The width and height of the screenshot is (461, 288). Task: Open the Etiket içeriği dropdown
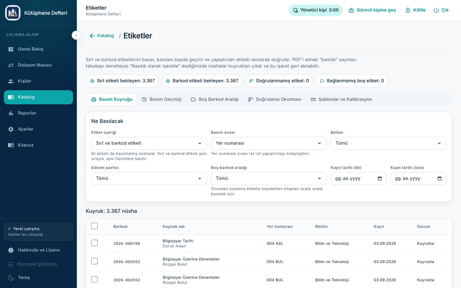point(149,143)
